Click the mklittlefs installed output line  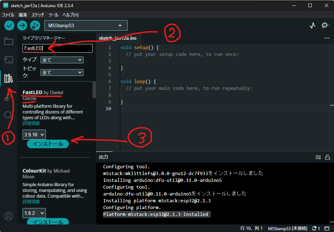(183, 173)
